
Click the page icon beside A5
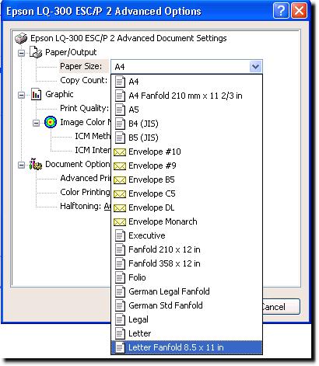[x=120, y=110]
